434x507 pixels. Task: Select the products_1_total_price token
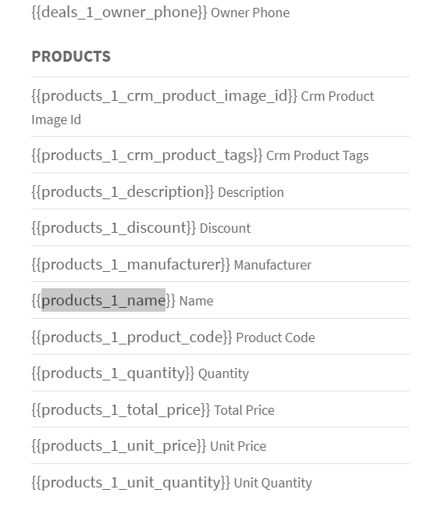coord(120,410)
